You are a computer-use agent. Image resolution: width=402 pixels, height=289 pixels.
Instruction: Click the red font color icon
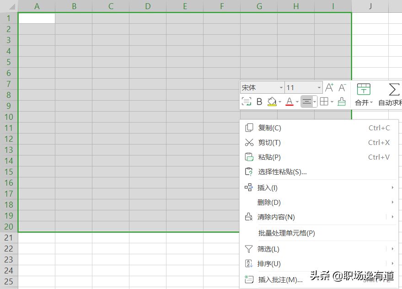(x=289, y=102)
